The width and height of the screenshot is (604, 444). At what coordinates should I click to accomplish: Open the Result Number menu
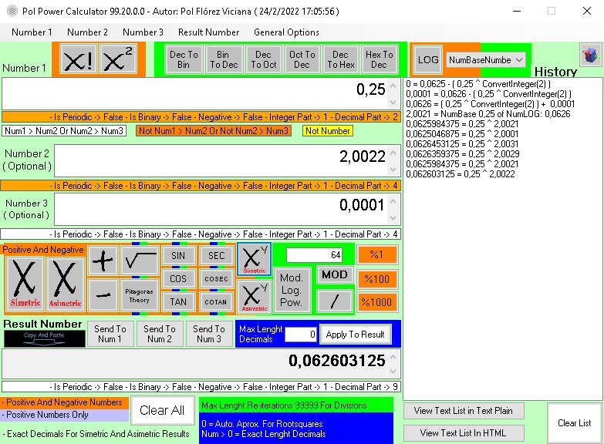208,32
